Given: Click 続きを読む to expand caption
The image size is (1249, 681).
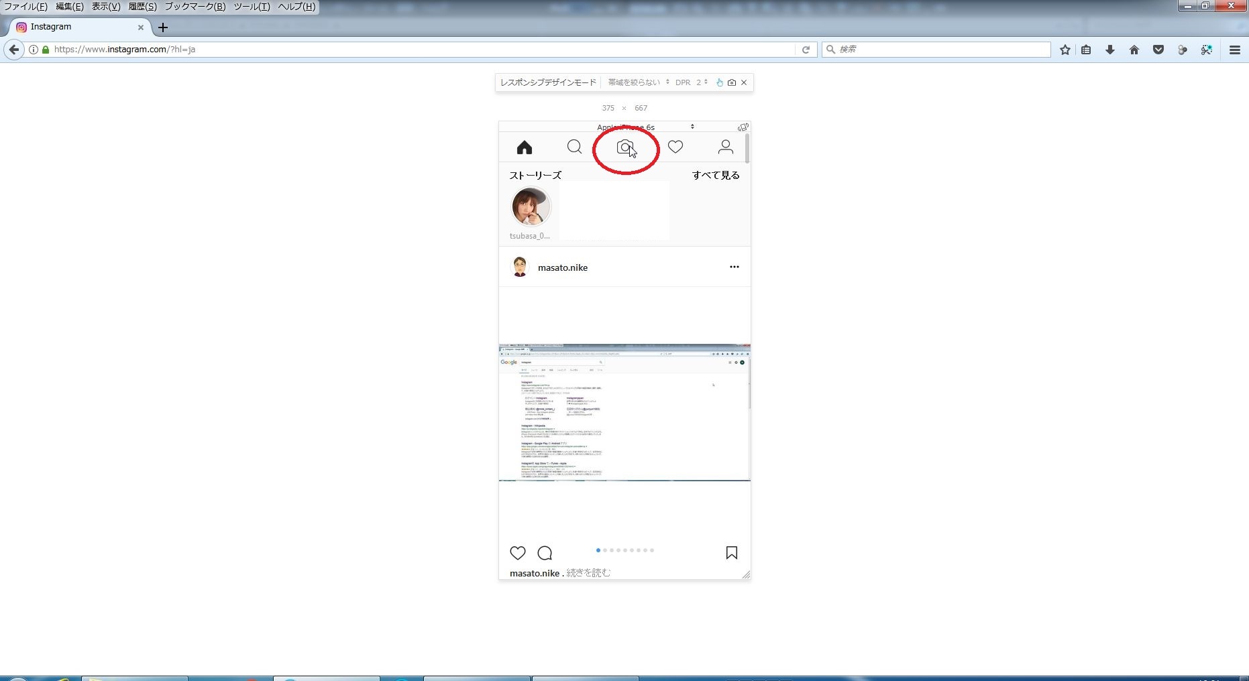Looking at the screenshot, I should point(588,573).
